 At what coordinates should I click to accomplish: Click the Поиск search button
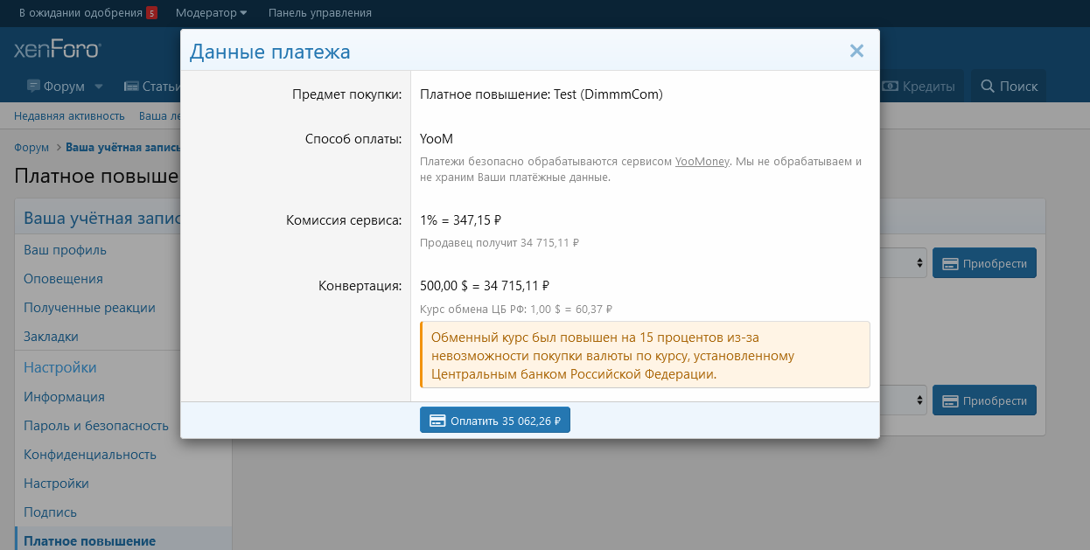pyautogui.click(x=1009, y=86)
